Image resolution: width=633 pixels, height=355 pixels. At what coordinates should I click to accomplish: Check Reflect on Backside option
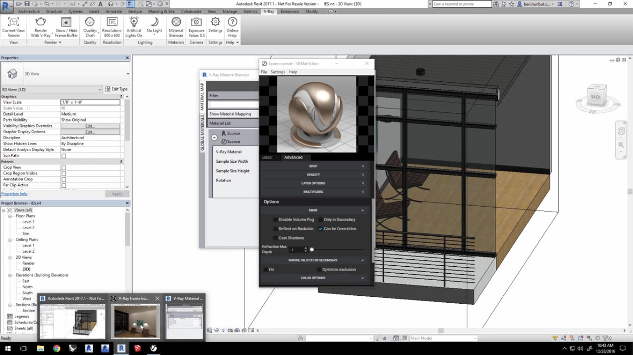pyautogui.click(x=275, y=229)
